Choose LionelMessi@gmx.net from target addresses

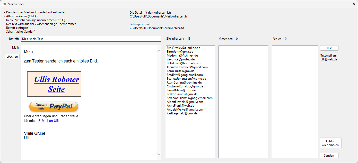pos(181,90)
